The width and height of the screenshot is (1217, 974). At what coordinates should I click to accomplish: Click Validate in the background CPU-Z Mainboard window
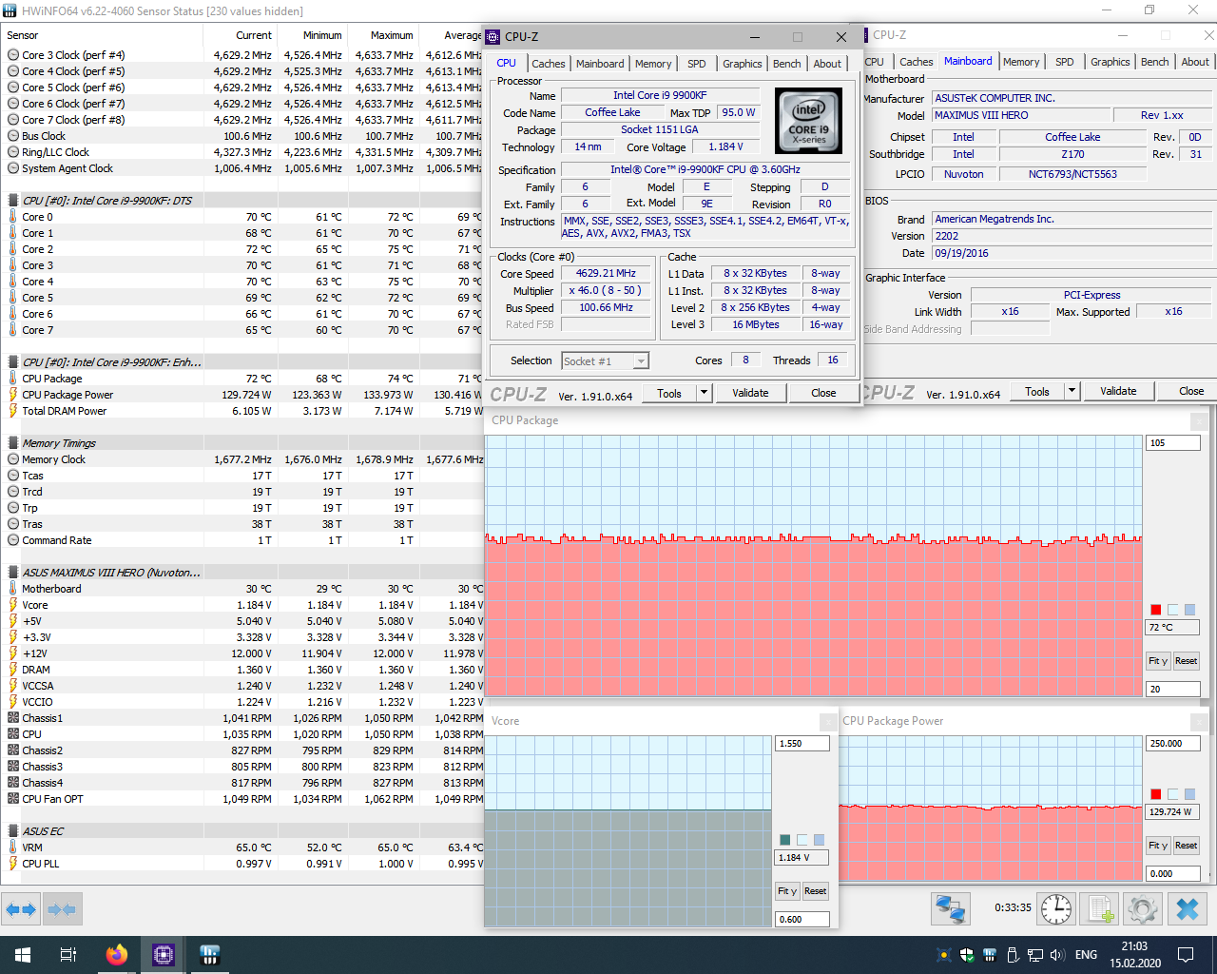1118,391
